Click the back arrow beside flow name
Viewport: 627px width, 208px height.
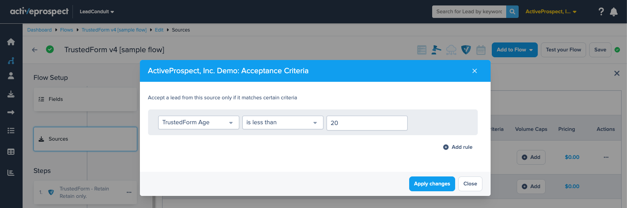click(x=35, y=50)
